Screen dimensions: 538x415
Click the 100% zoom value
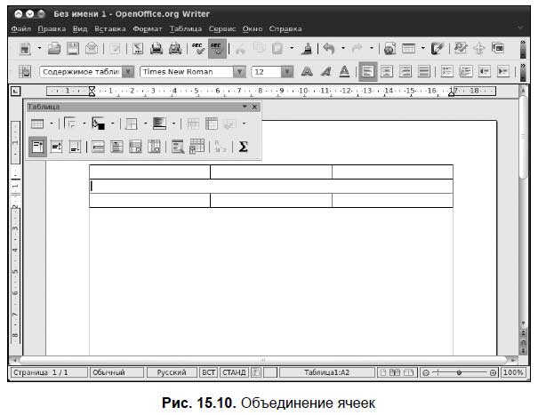pos(512,372)
